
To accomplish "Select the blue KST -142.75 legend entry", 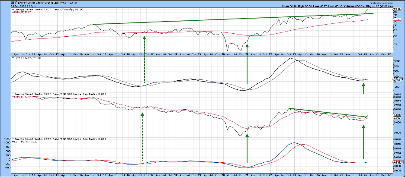I will click(20, 142).
